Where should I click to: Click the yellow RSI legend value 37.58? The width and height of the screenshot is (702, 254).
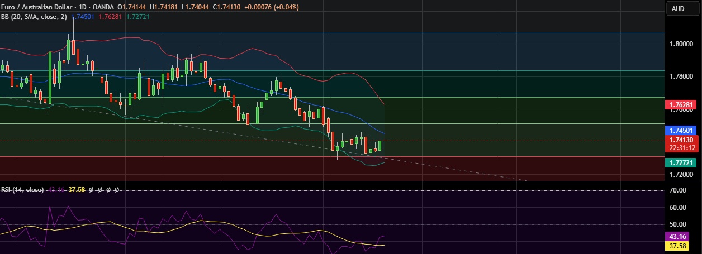(77, 190)
